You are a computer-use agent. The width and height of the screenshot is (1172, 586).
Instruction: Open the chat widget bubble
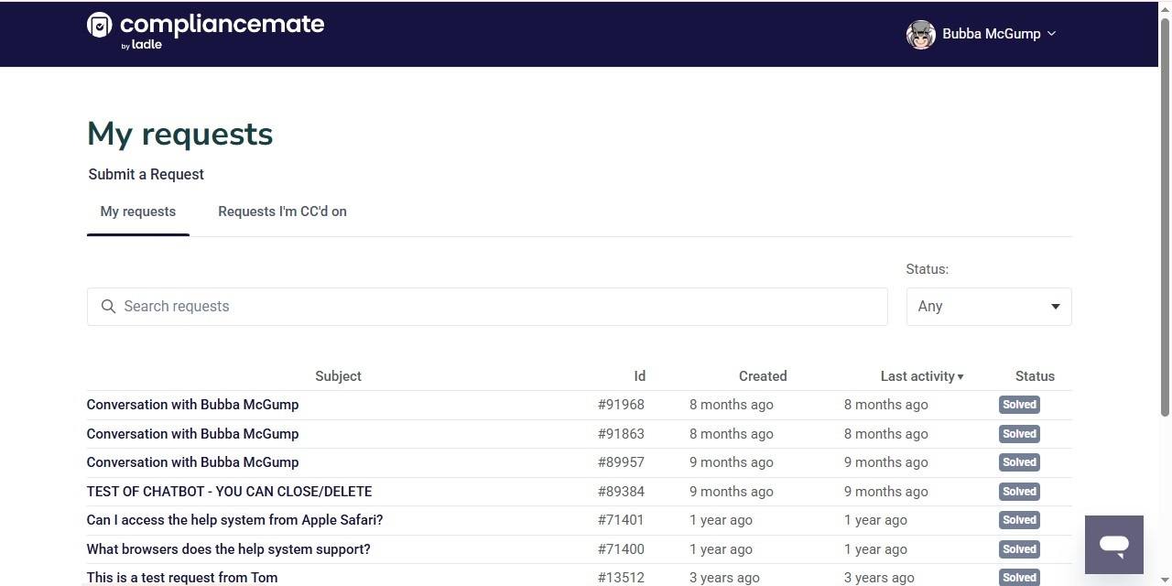tap(1113, 544)
